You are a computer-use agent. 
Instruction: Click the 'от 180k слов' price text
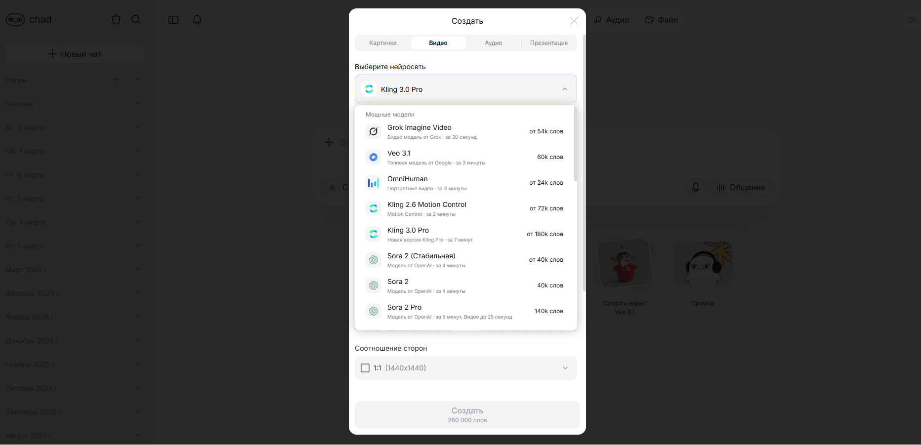545,234
